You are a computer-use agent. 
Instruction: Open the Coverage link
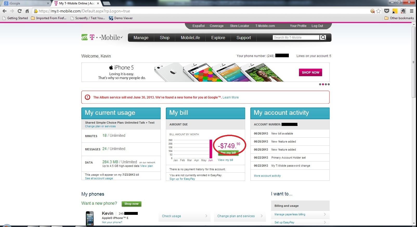[x=217, y=26]
